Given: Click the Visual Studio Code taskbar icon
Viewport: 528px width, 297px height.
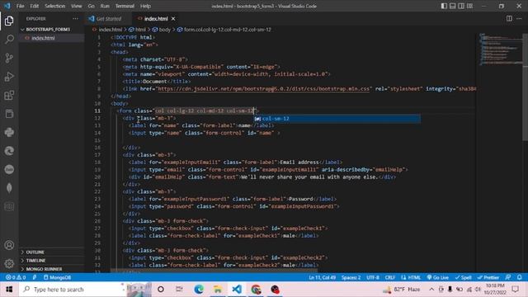Looking at the screenshot, I should point(237,290).
